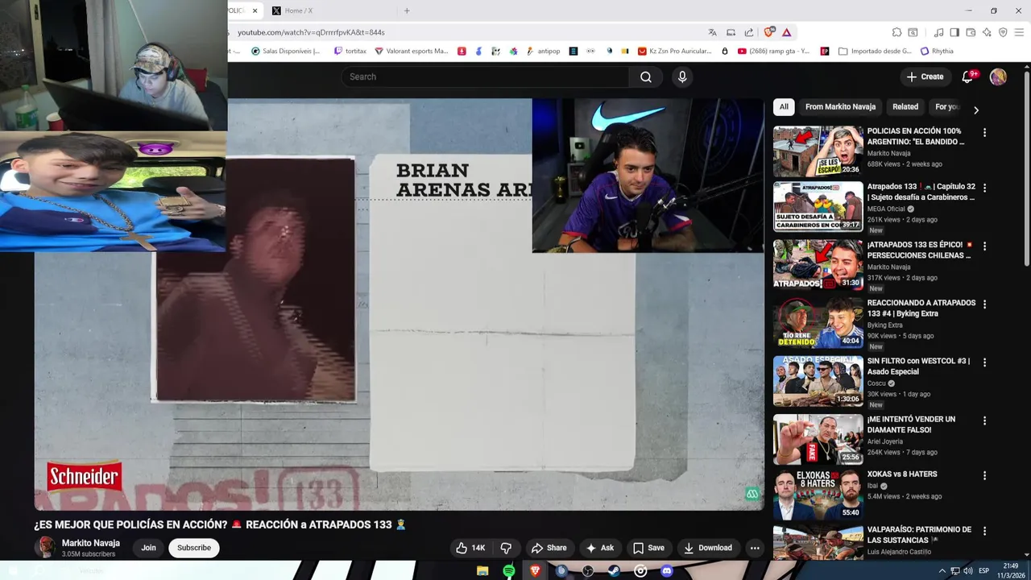
Task: Click the Ask AI button
Action: click(600, 548)
